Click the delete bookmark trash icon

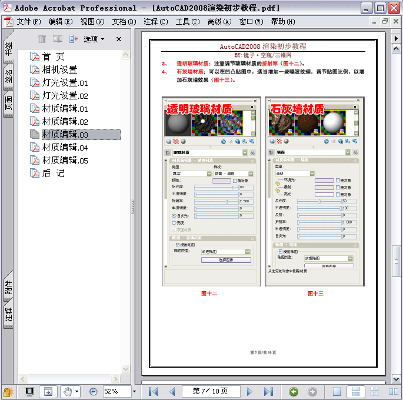[42, 39]
